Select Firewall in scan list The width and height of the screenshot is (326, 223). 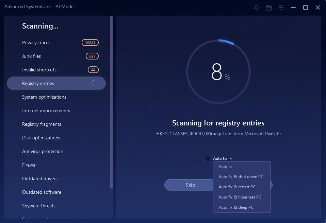[56, 165]
